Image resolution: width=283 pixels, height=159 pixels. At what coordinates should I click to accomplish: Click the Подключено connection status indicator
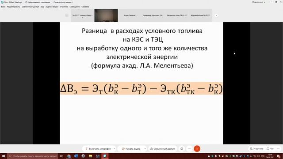coord(259,2)
